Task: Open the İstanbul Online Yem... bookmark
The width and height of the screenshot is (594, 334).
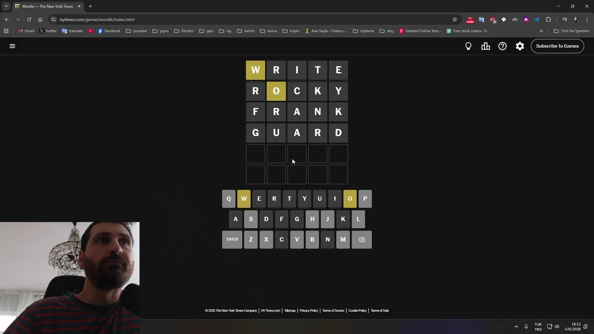Action: coord(420,31)
